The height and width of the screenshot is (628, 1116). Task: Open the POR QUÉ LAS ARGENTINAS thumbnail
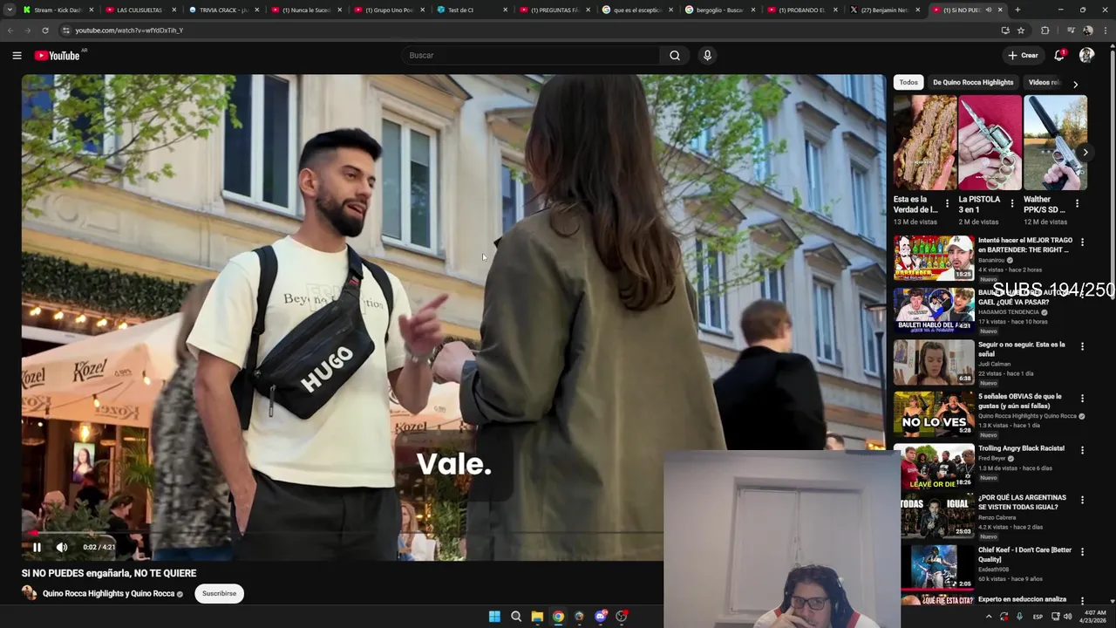click(937, 516)
